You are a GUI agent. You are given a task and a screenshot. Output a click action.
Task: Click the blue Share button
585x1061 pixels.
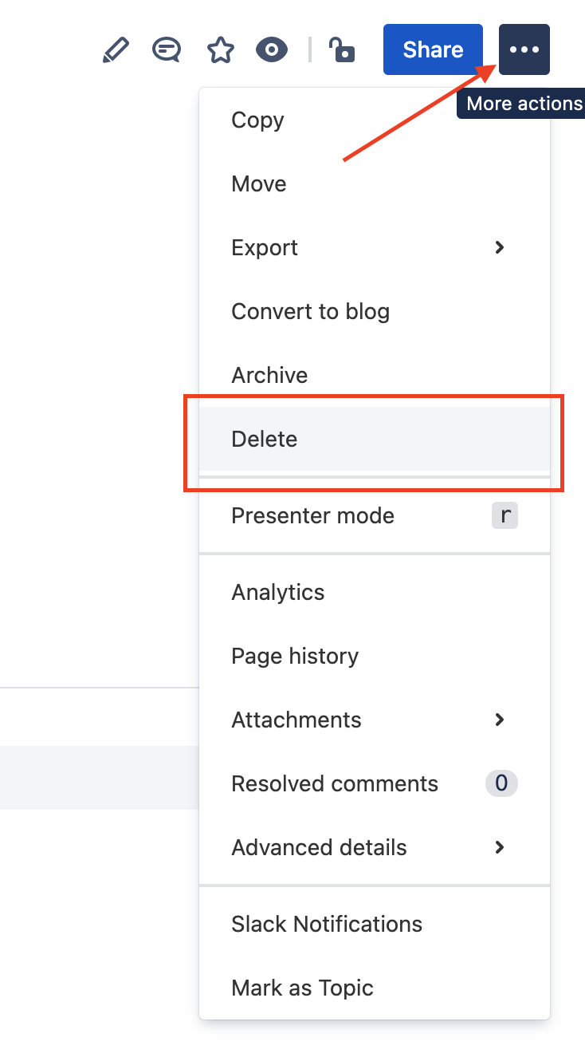pos(433,49)
